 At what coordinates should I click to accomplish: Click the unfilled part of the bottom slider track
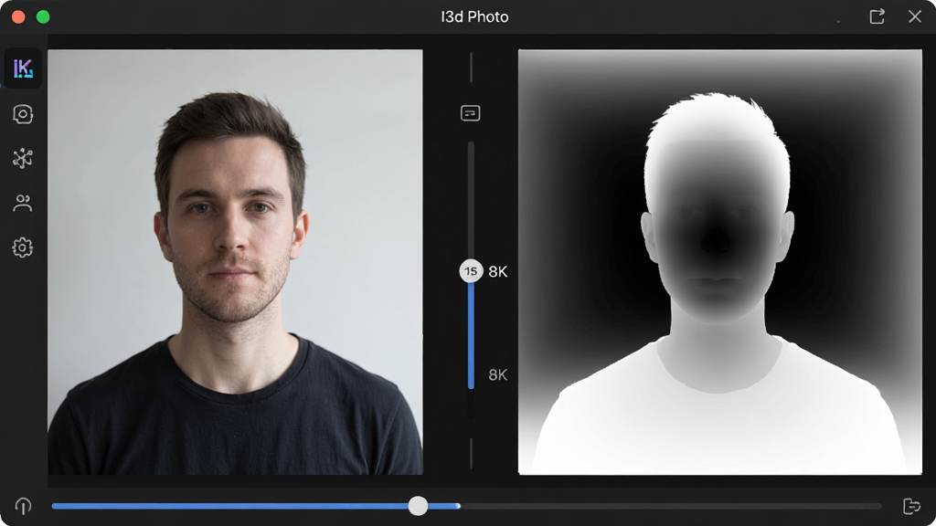click(x=670, y=506)
